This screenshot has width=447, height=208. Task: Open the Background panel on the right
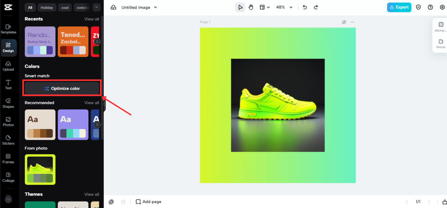point(440,27)
